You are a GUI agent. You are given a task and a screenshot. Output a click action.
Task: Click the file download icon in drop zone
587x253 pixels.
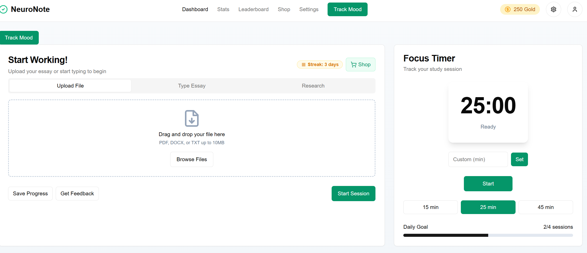tap(192, 118)
